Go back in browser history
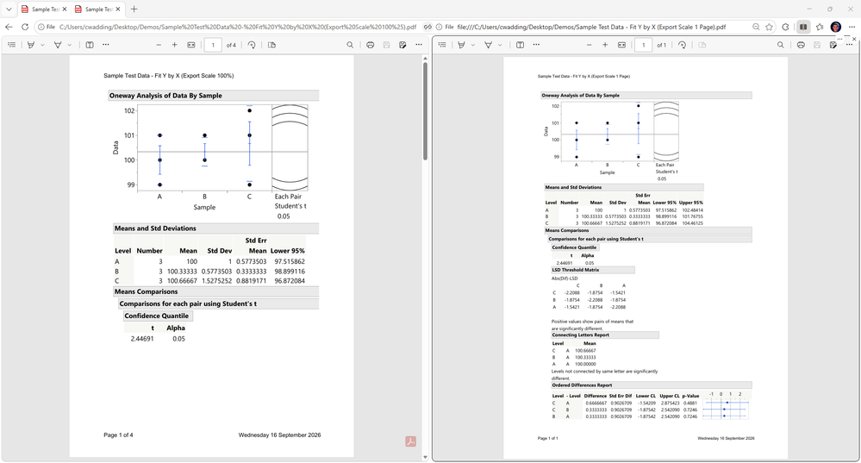The height and width of the screenshot is (463, 861). 9,27
